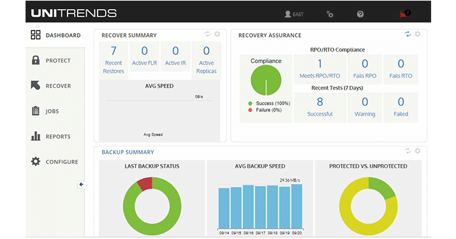Refresh the Backup Summary panel
The height and width of the screenshot is (239, 456).
[x=408, y=151]
